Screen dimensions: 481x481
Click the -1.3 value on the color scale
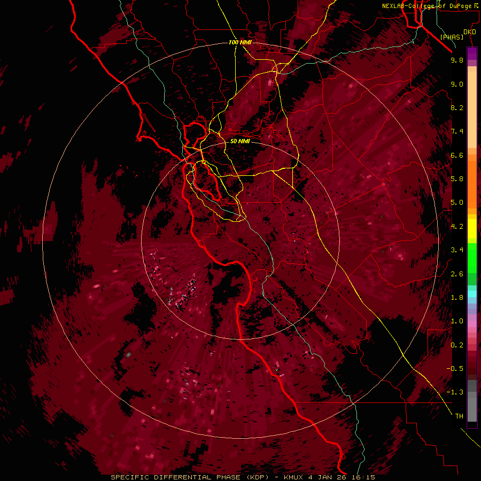point(455,392)
